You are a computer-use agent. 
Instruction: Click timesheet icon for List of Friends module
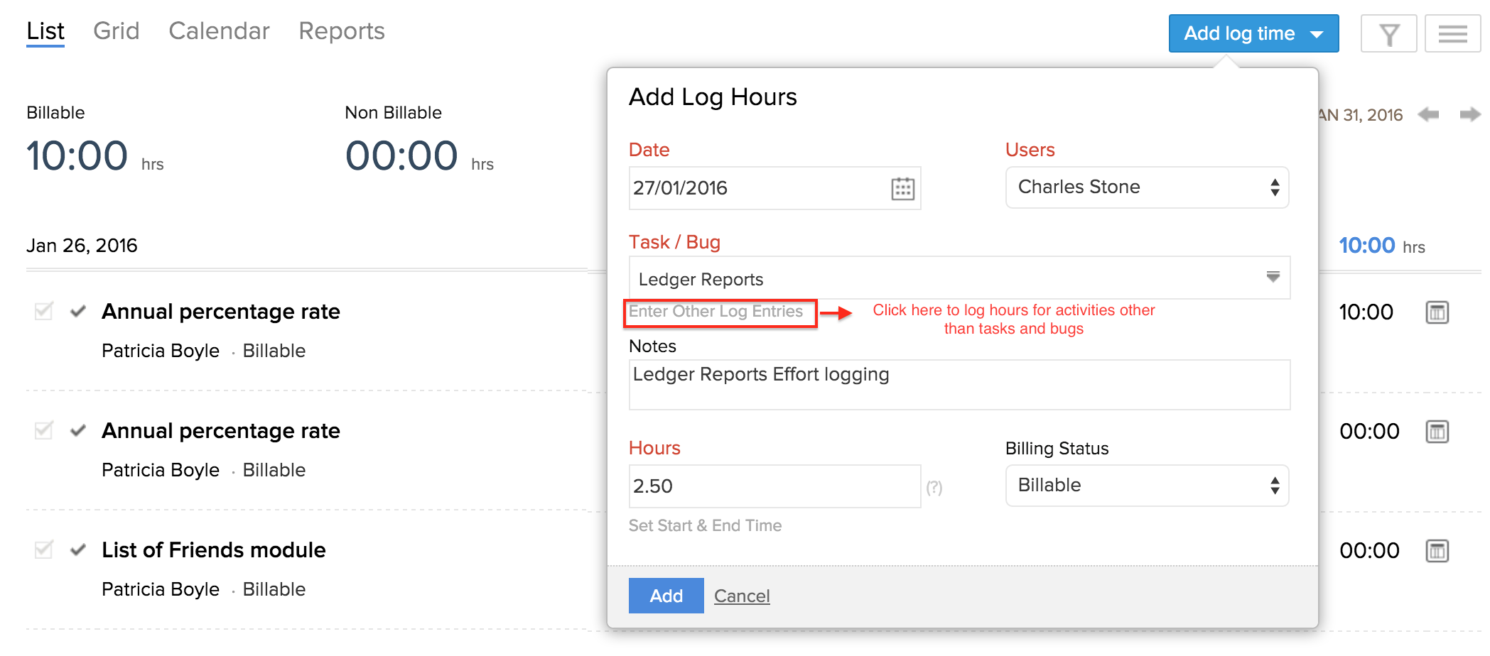point(1437,551)
